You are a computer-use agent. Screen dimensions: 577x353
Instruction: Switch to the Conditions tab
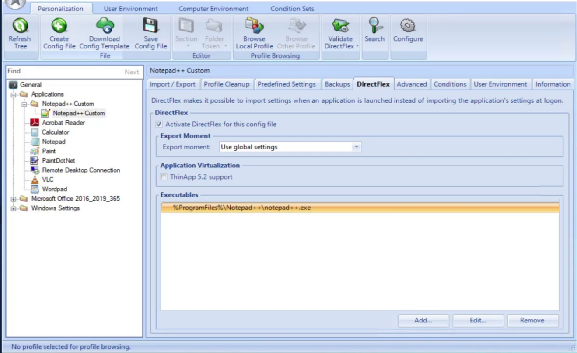click(450, 84)
